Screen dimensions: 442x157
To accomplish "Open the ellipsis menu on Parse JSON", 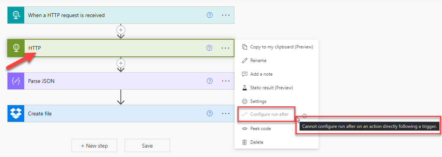I will coord(226,81).
